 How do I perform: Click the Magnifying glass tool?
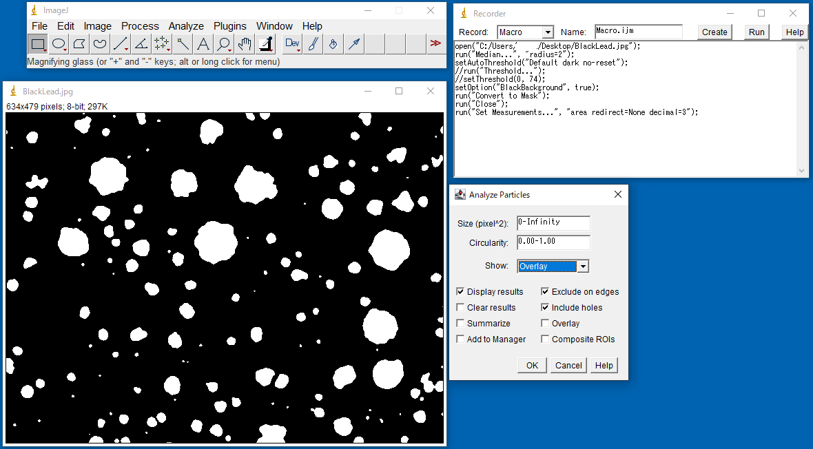[x=224, y=44]
